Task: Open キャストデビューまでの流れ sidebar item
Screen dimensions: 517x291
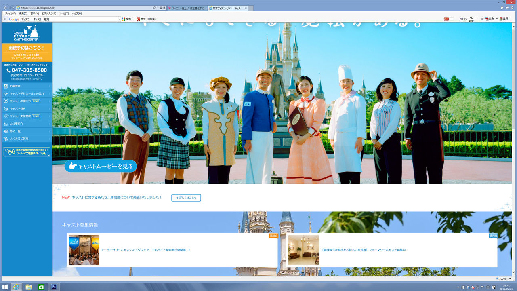Action: pos(26,93)
